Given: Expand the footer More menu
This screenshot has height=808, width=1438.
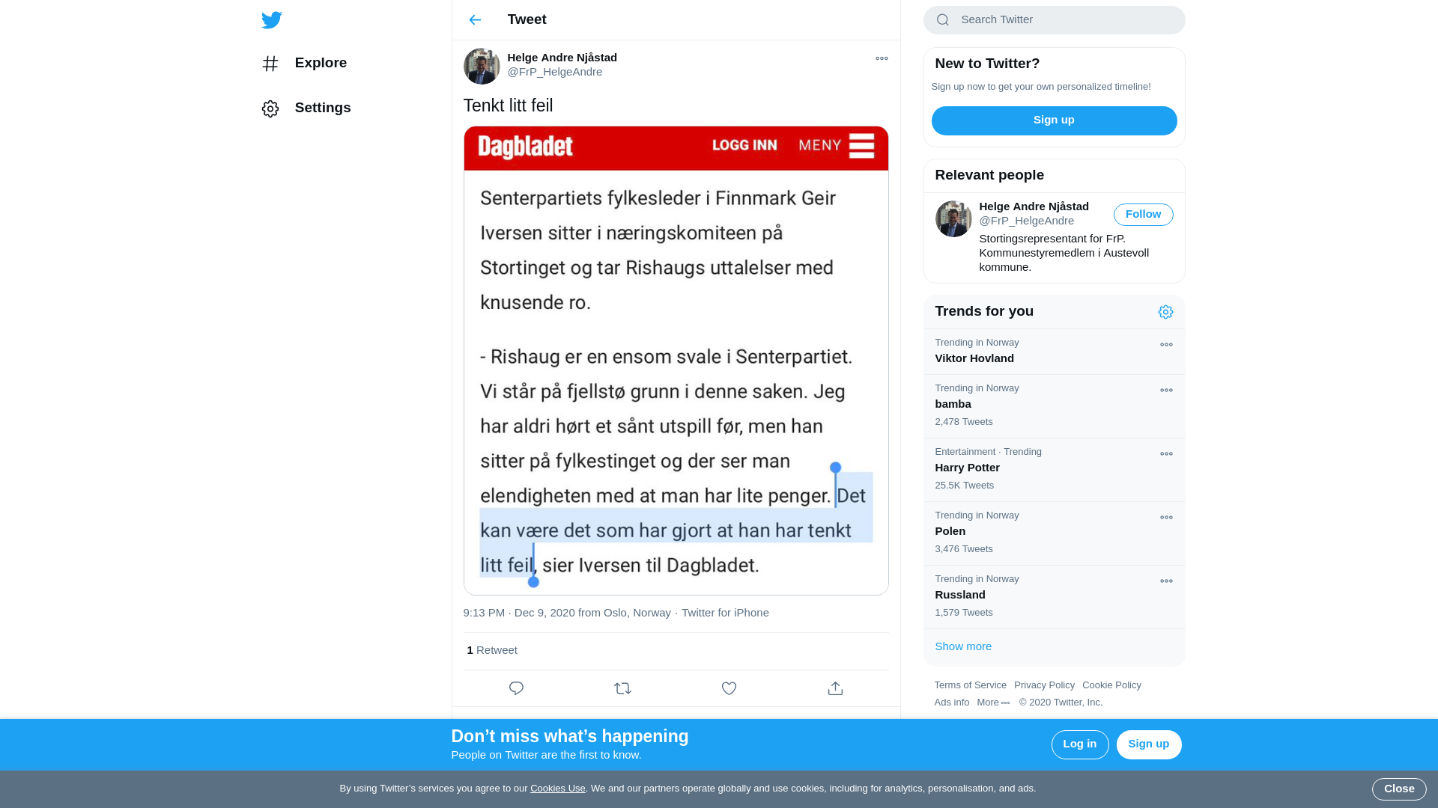Looking at the screenshot, I should (x=993, y=703).
